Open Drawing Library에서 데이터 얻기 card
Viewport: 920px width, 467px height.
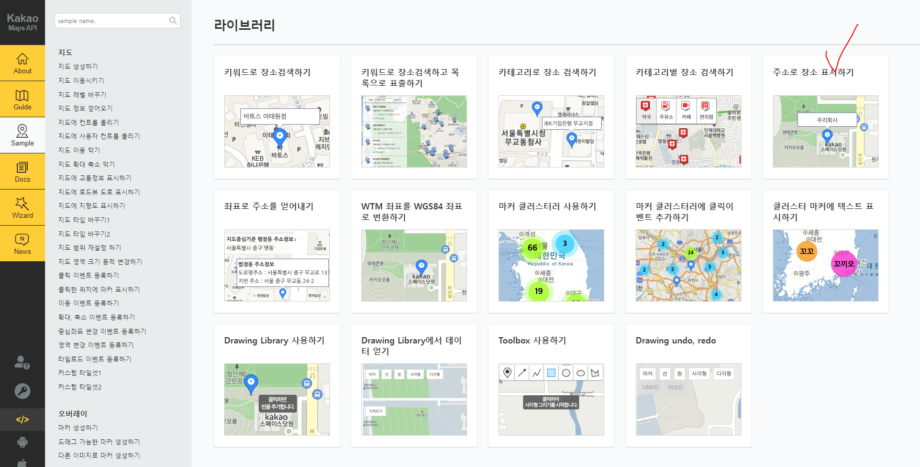(414, 385)
